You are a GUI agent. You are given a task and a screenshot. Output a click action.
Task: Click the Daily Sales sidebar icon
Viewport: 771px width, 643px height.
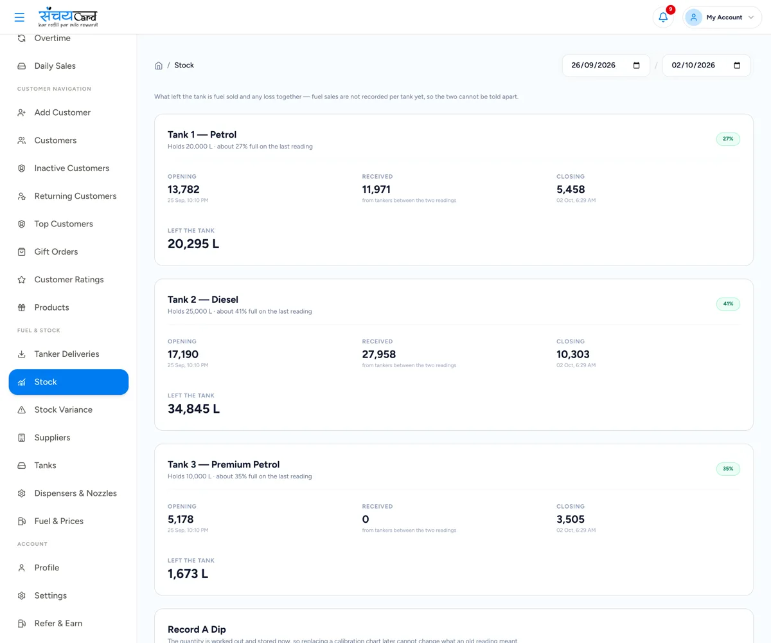[21, 66]
